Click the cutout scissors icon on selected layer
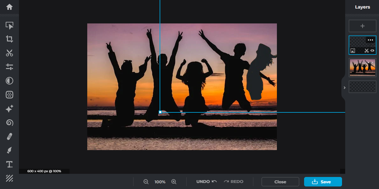The height and width of the screenshot is (189, 379). pyautogui.click(x=367, y=51)
